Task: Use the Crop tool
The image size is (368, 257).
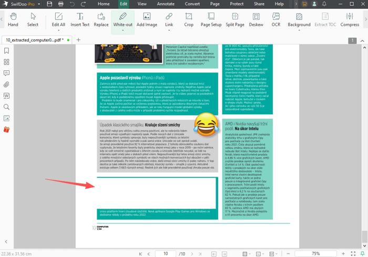Action: (189, 20)
